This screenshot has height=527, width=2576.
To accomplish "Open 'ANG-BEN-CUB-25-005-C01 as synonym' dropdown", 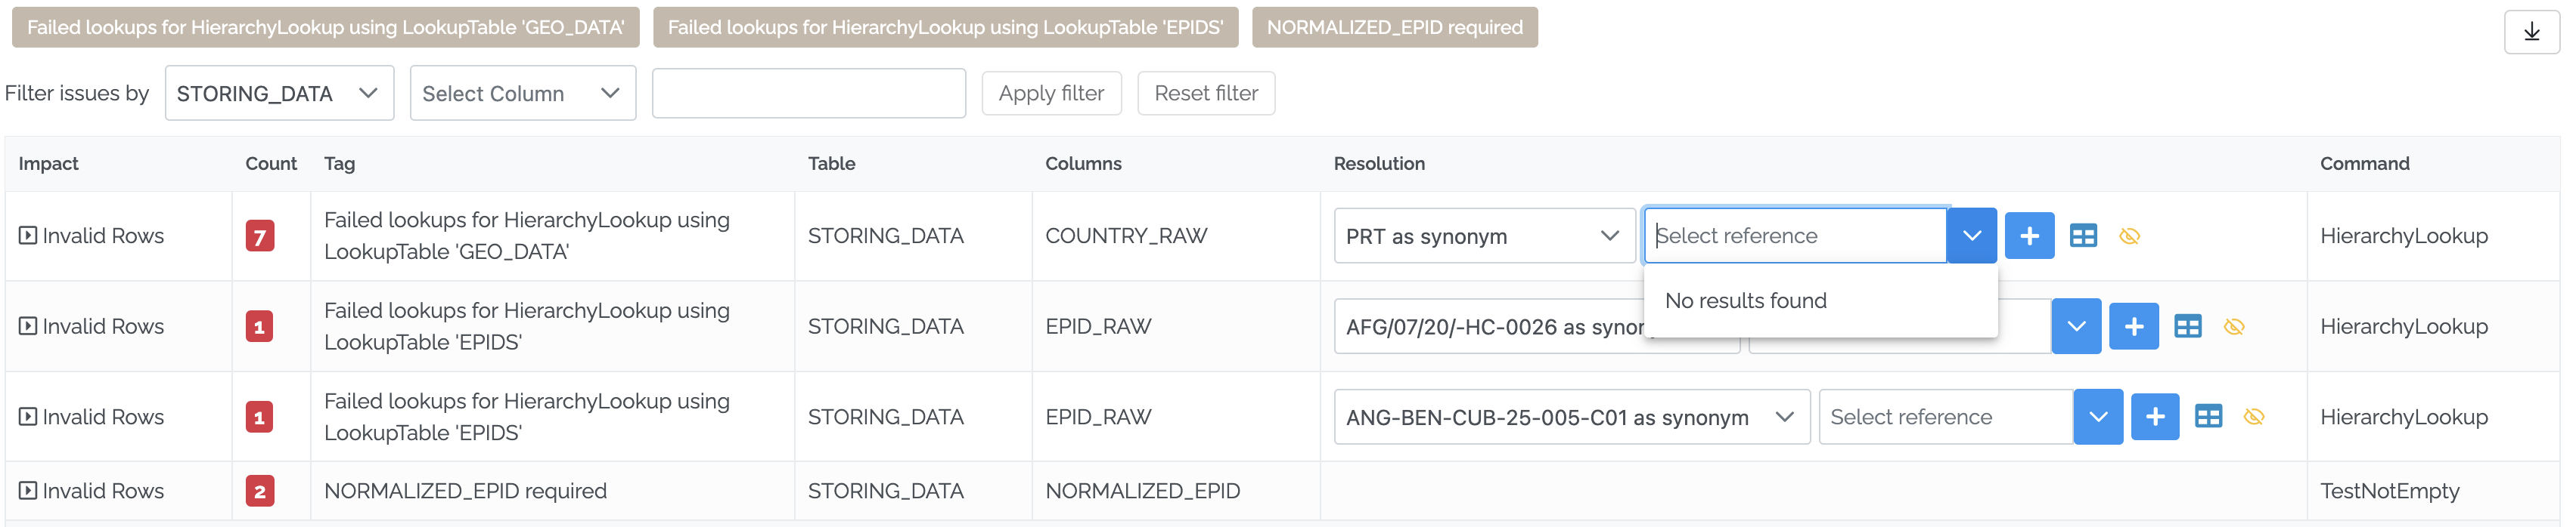I will [1571, 416].
